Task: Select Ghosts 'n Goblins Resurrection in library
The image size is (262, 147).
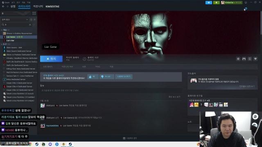Action: (19, 33)
